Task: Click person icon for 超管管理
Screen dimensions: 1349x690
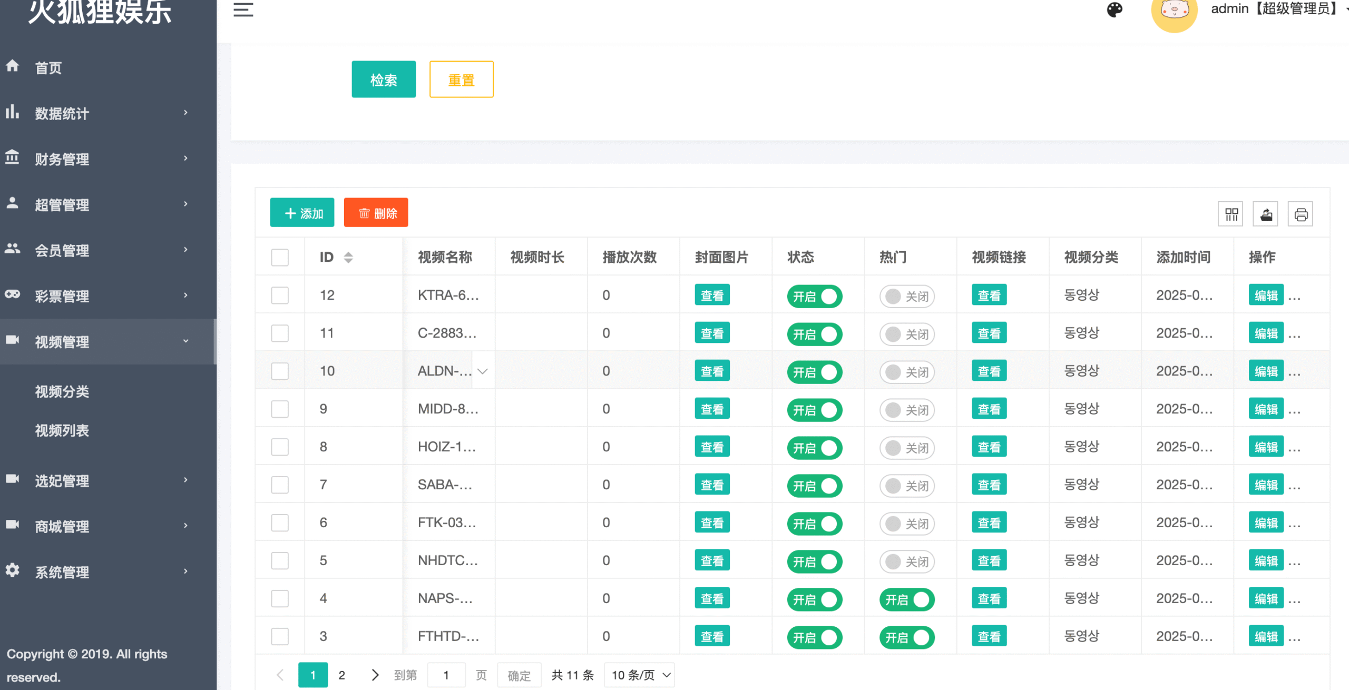Action: pos(13,203)
